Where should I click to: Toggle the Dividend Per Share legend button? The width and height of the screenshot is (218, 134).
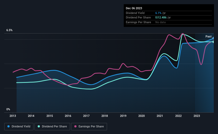coord(52,127)
